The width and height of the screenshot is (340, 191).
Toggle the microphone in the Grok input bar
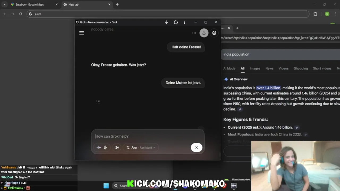tap(105, 147)
